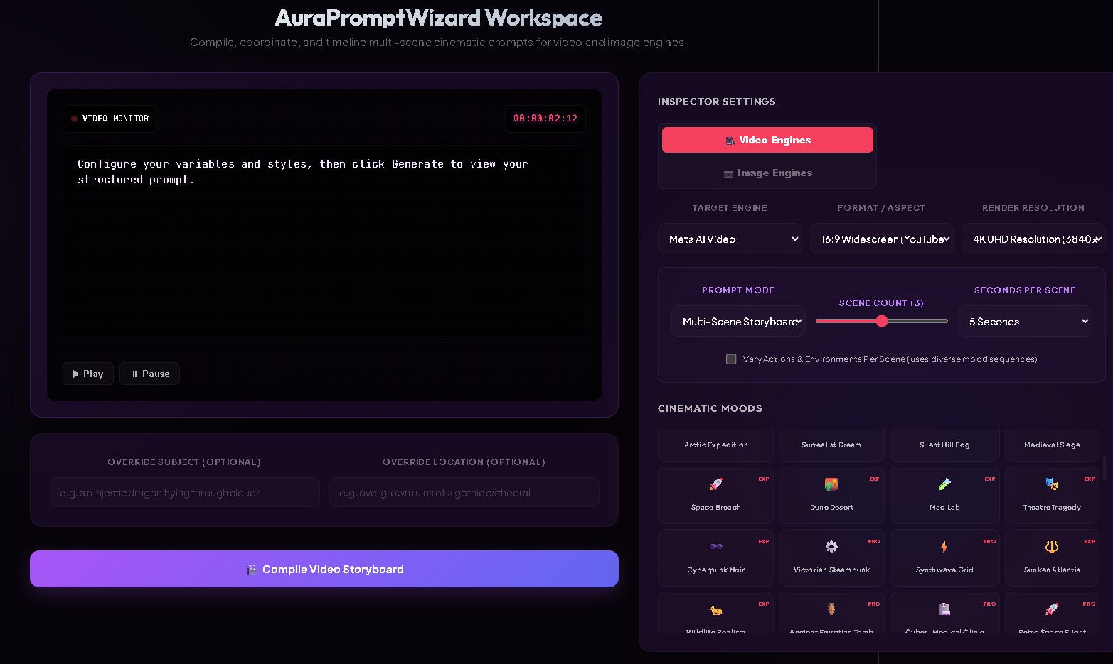Screen dimensions: 1113x664
Task: Select the Space Breach rocket icon
Action: (x=715, y=484)
